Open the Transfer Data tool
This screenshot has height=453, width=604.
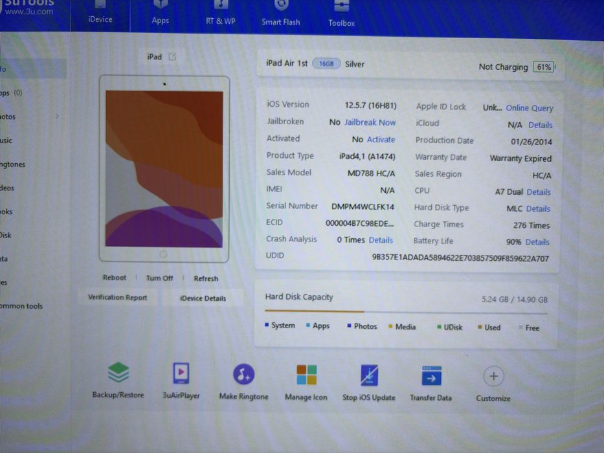coord(431,376)
